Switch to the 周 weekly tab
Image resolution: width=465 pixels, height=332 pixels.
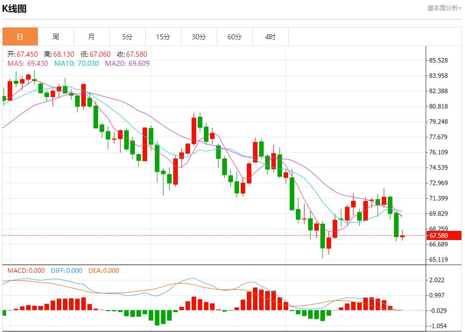tap(56, 37)
